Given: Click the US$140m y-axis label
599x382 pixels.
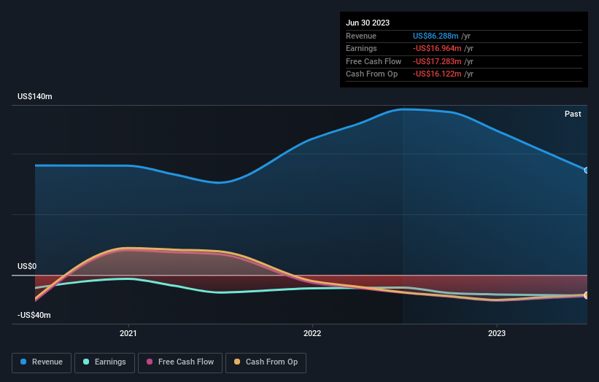Looking at the screenshot, I should [35, 96].
